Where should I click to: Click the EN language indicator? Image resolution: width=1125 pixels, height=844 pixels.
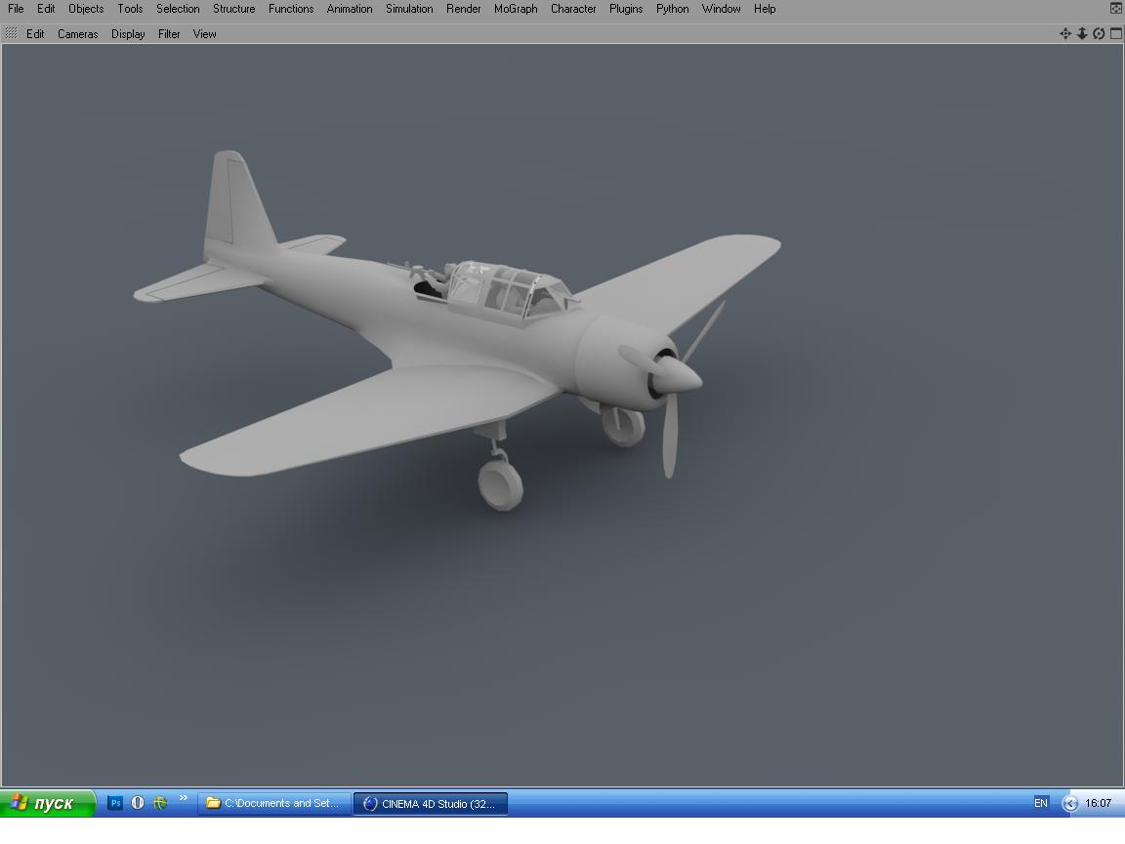tap(1041, 803)
